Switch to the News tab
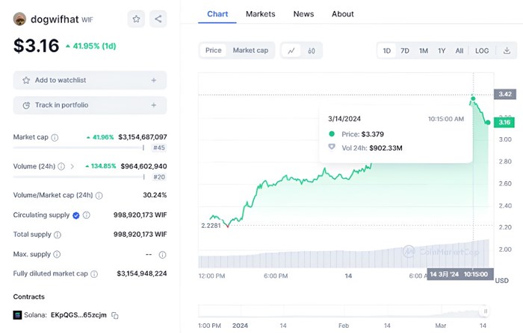This screenshot has width=523, height=333. click(303, 13)
